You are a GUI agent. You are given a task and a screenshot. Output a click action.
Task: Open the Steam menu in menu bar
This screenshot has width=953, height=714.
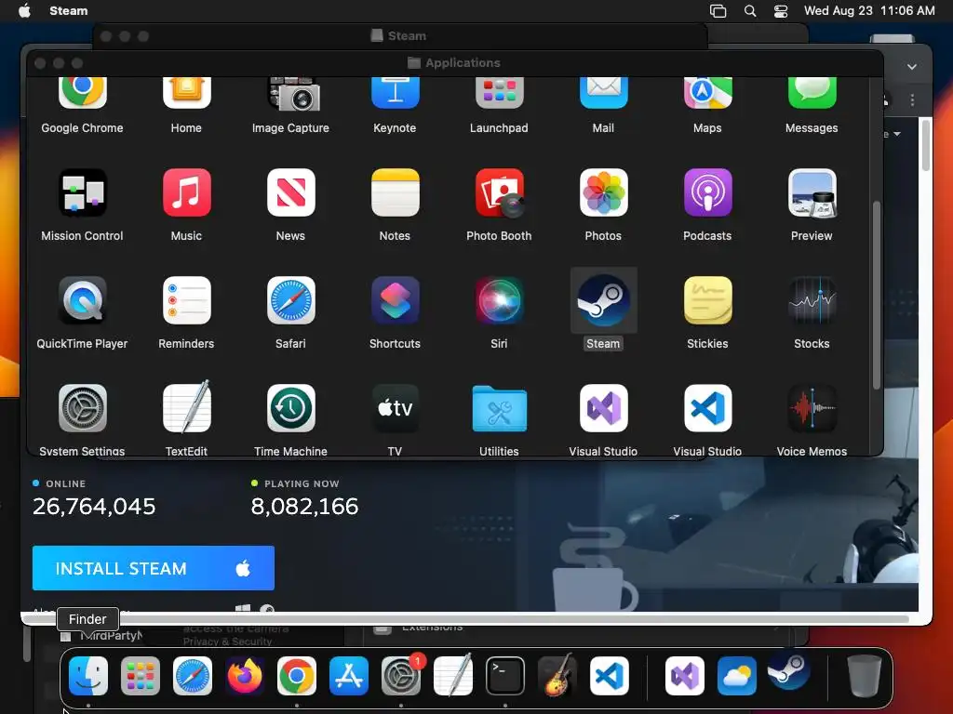(x=69, y=11)
